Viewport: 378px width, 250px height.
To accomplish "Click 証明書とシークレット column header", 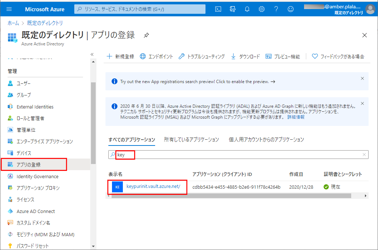I will 343,174.
